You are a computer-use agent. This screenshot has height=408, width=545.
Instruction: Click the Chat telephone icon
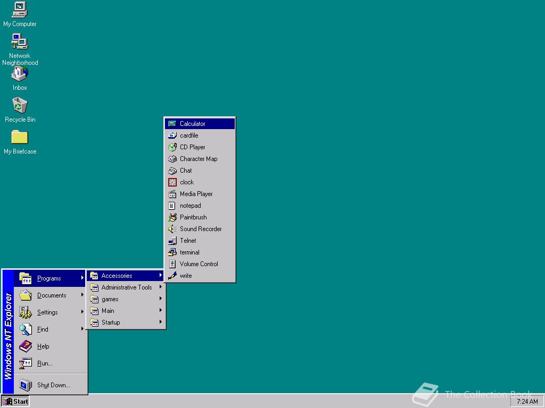[172, 171]
